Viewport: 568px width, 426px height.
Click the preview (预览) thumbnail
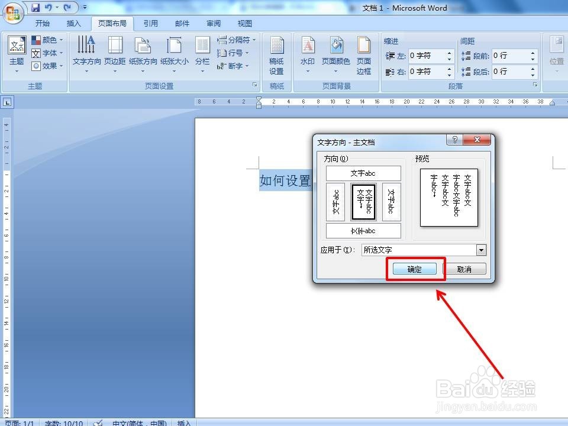(x=449, y=198)
